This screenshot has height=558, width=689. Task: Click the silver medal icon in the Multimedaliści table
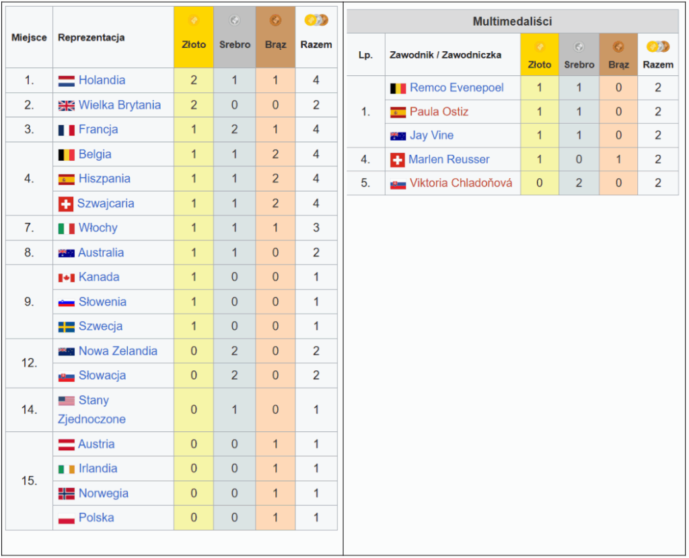579,47
